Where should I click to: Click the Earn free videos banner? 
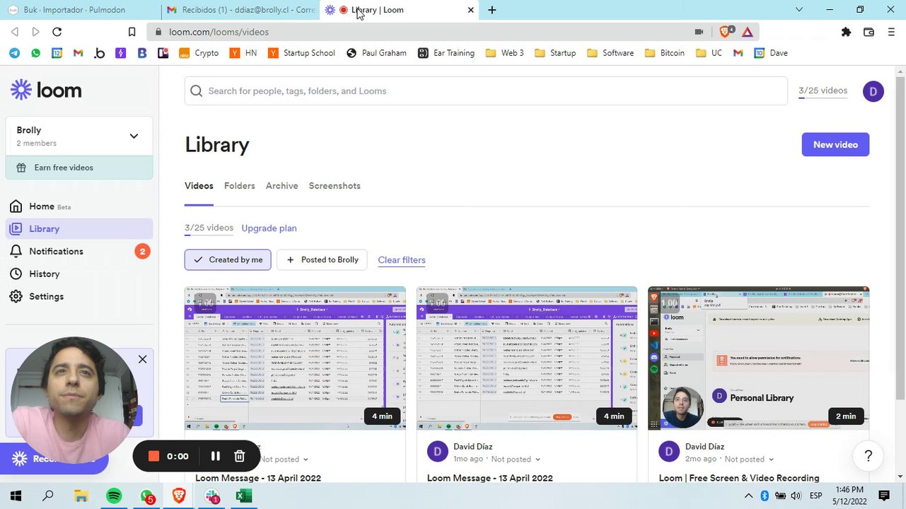79,168
